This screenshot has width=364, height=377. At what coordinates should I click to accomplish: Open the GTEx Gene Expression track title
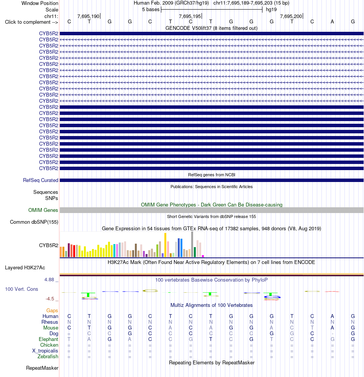click(x=212, y=228)
